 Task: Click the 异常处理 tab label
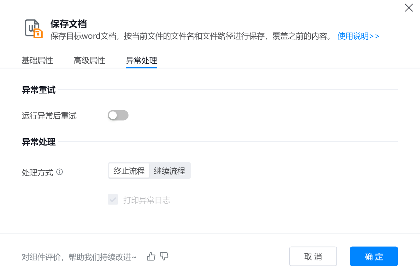142,60
